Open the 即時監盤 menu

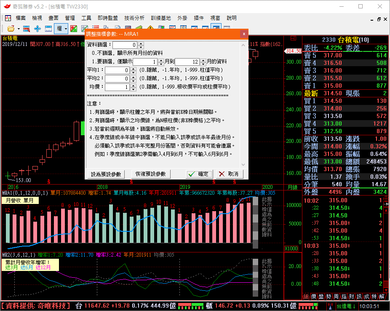pos(108,18)
